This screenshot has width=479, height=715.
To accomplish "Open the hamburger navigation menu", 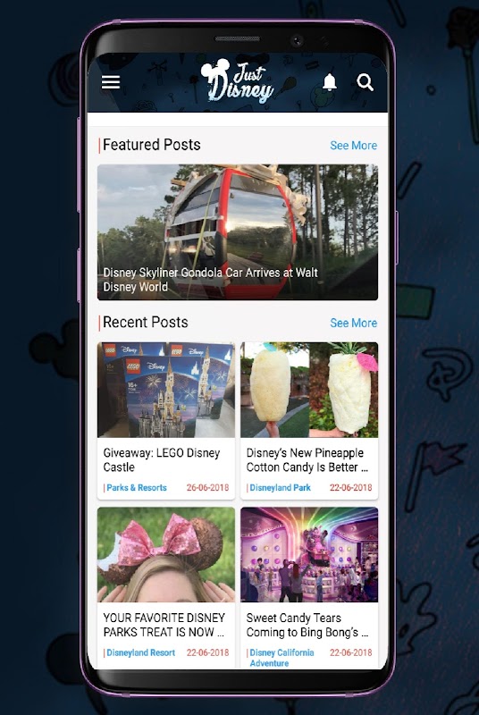I will tap(111, 82).
